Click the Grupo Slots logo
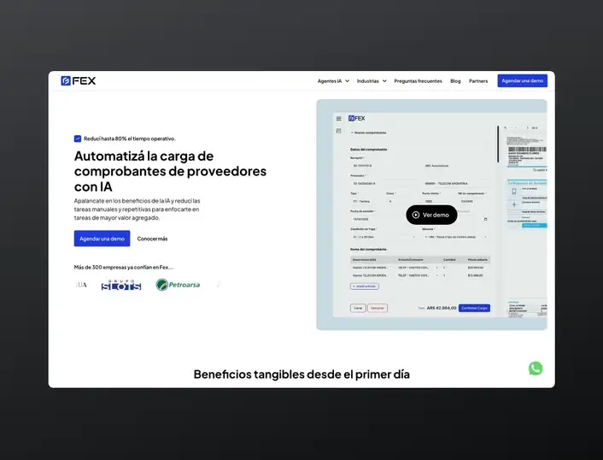The image size is (603, 460). pos(121,285)
